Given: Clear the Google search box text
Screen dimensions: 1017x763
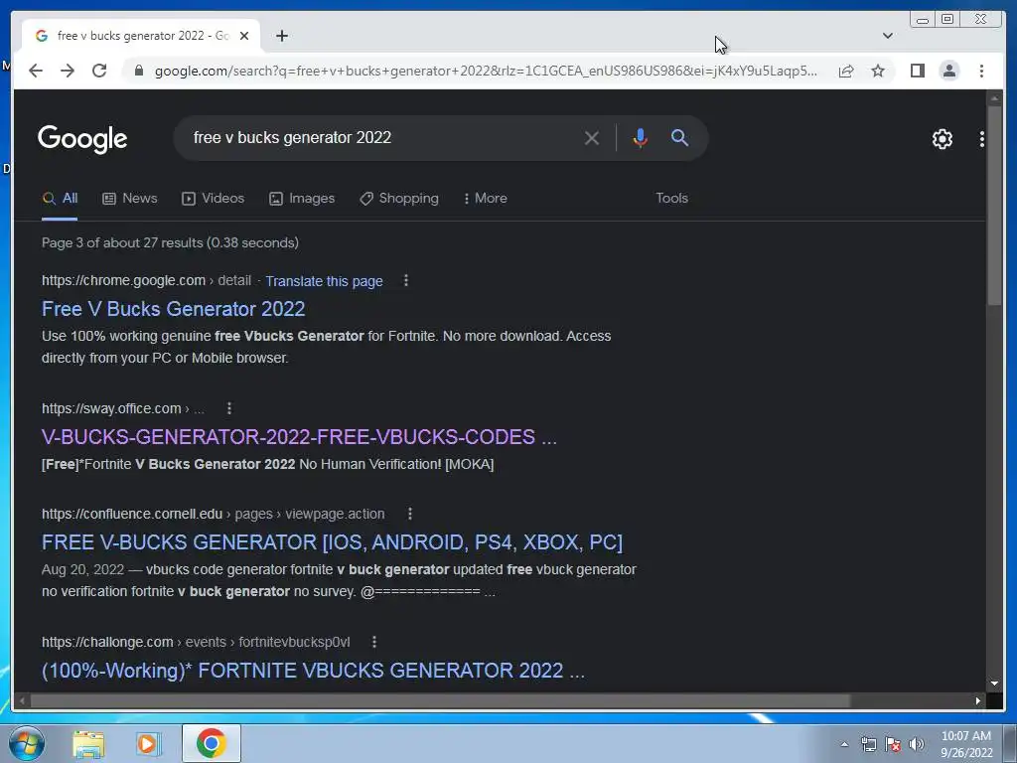Looking at the screenshot, I should (591, 137).
